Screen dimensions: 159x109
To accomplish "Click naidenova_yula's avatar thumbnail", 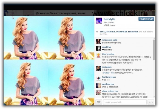I will coord(98,41).
